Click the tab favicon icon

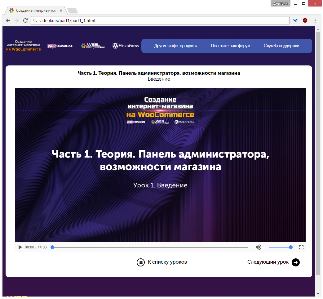click(x=12, y=11)
